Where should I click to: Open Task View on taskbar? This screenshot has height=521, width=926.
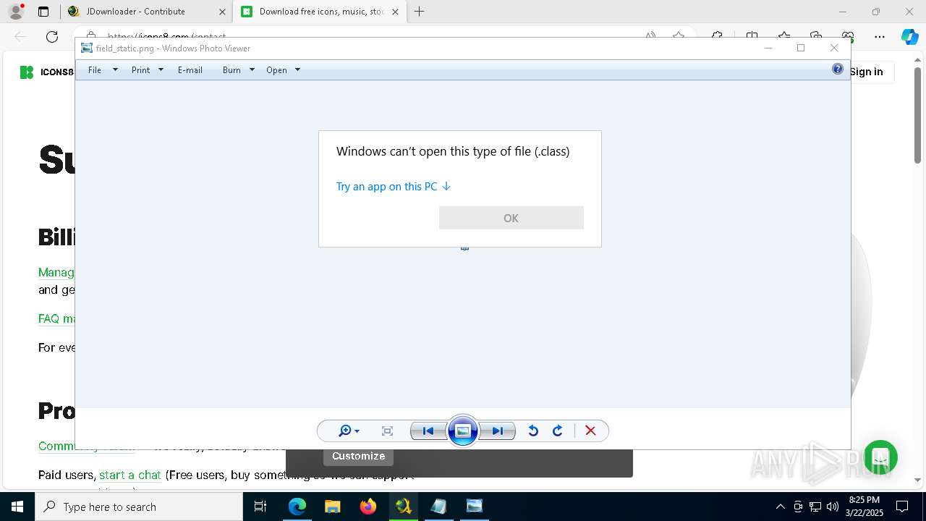(x=260, y=507)
